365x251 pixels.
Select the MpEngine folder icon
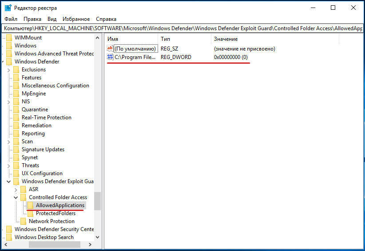point(16,94)
